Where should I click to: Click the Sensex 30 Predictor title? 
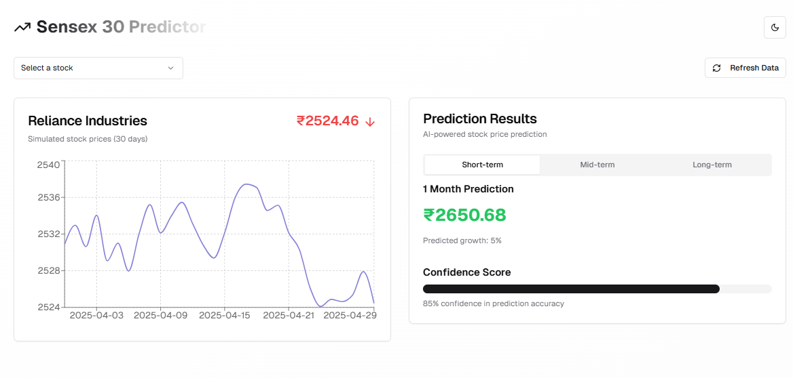[121, 27]
